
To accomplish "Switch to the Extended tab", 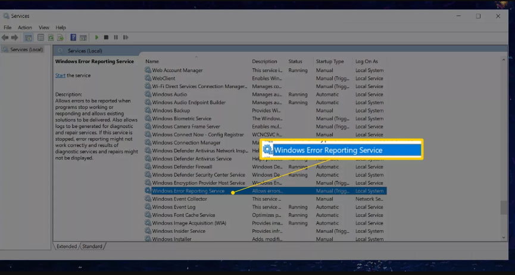I will pyautogui.click(x=66, y=246).
